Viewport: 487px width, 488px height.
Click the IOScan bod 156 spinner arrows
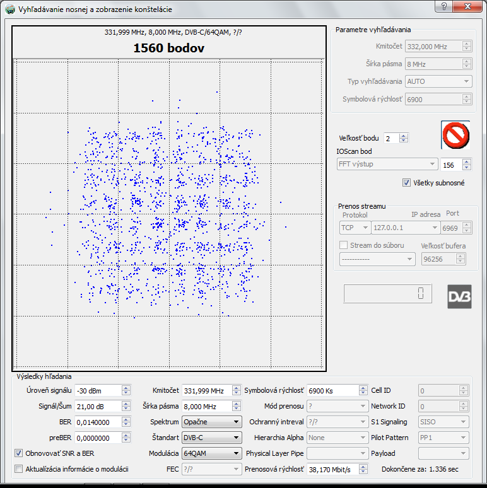click(466, 165)
